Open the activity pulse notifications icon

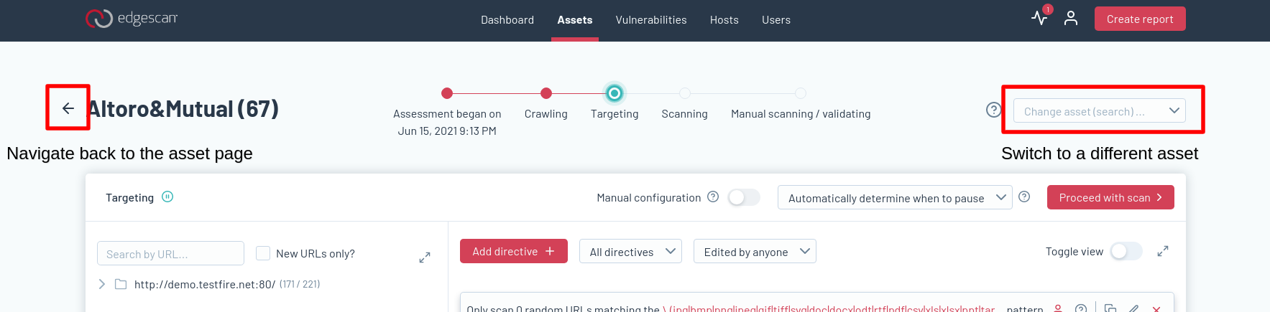tap(1039, 18)
